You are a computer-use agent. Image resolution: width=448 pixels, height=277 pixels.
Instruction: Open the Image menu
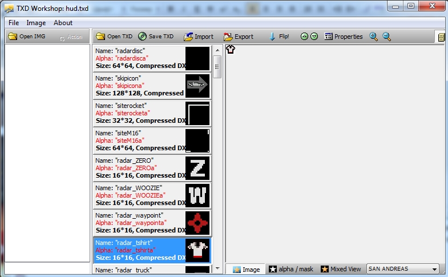pos(36,23)
